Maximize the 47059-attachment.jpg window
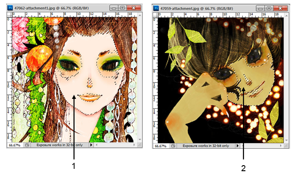The width and height of the screenshot is (293, 174). pyautogui.click(x=269, y=8)
